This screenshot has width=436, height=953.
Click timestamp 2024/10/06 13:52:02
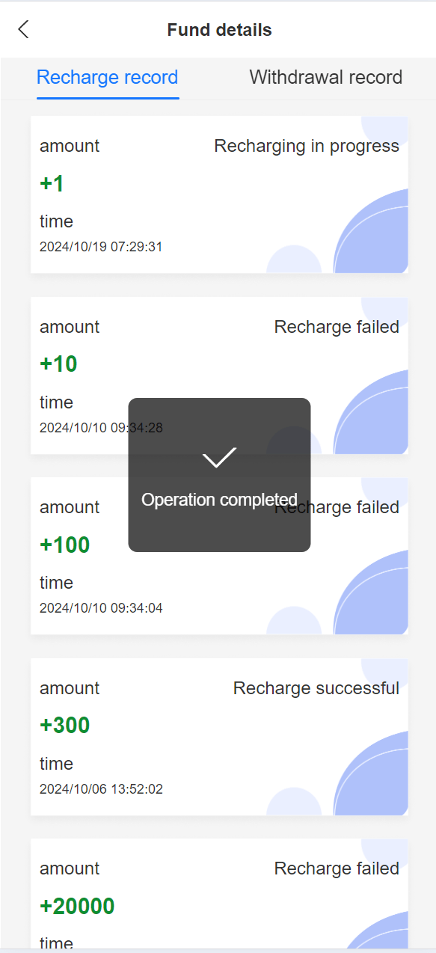[x=101, y=789]
